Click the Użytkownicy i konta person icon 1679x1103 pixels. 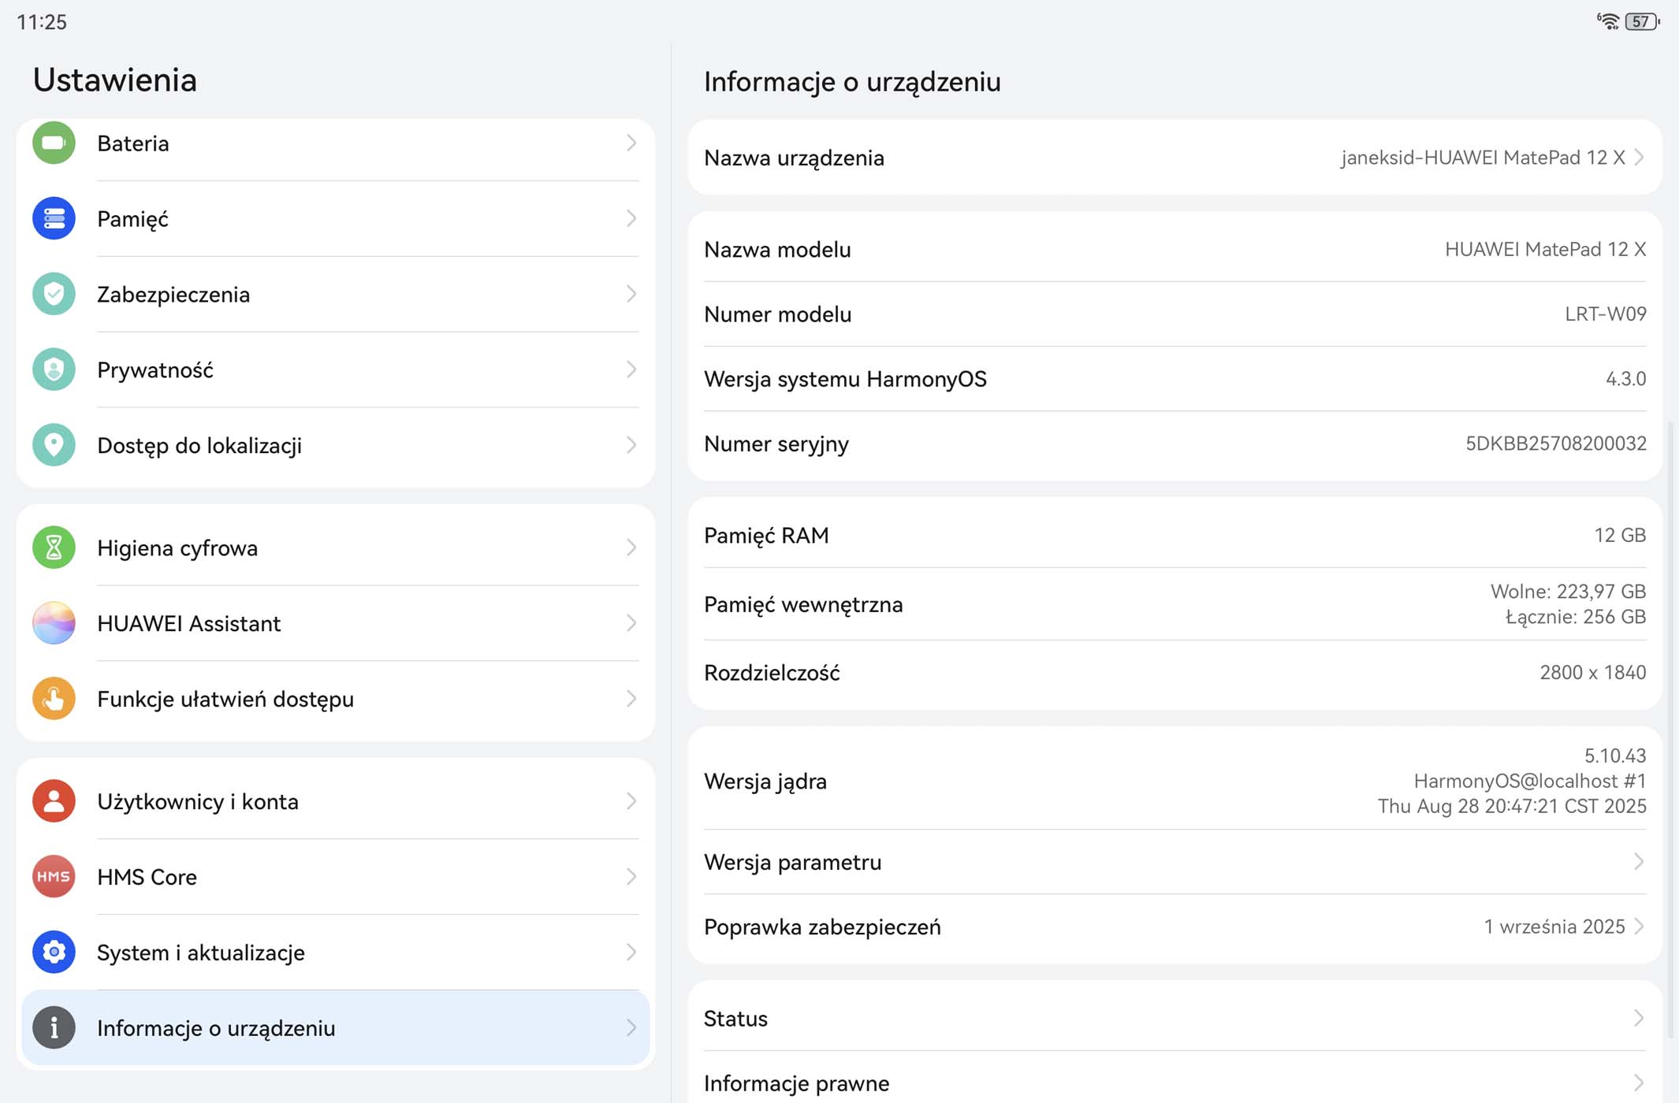click(x=54, y=801)
